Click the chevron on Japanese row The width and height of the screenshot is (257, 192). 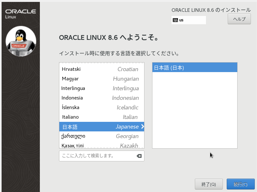(143, 126)
